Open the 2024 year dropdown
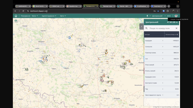This screenshot has height=108, width=193. point(169,16)
